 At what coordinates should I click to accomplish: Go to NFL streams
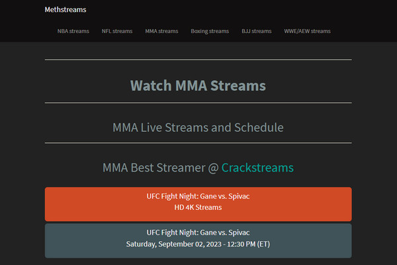pos(117,31)
